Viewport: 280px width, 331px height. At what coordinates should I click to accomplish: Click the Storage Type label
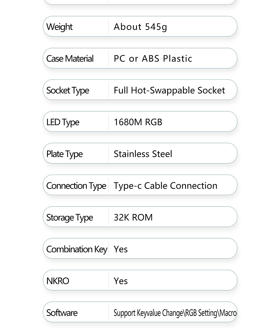69,217
